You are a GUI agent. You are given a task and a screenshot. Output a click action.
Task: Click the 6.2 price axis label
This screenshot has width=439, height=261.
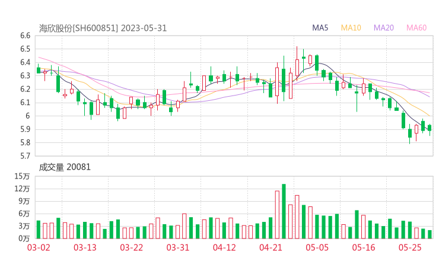[25, 89]
